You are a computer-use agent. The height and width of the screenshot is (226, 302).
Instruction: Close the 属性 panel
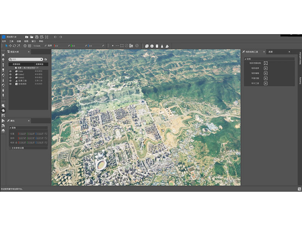[29, 121]
